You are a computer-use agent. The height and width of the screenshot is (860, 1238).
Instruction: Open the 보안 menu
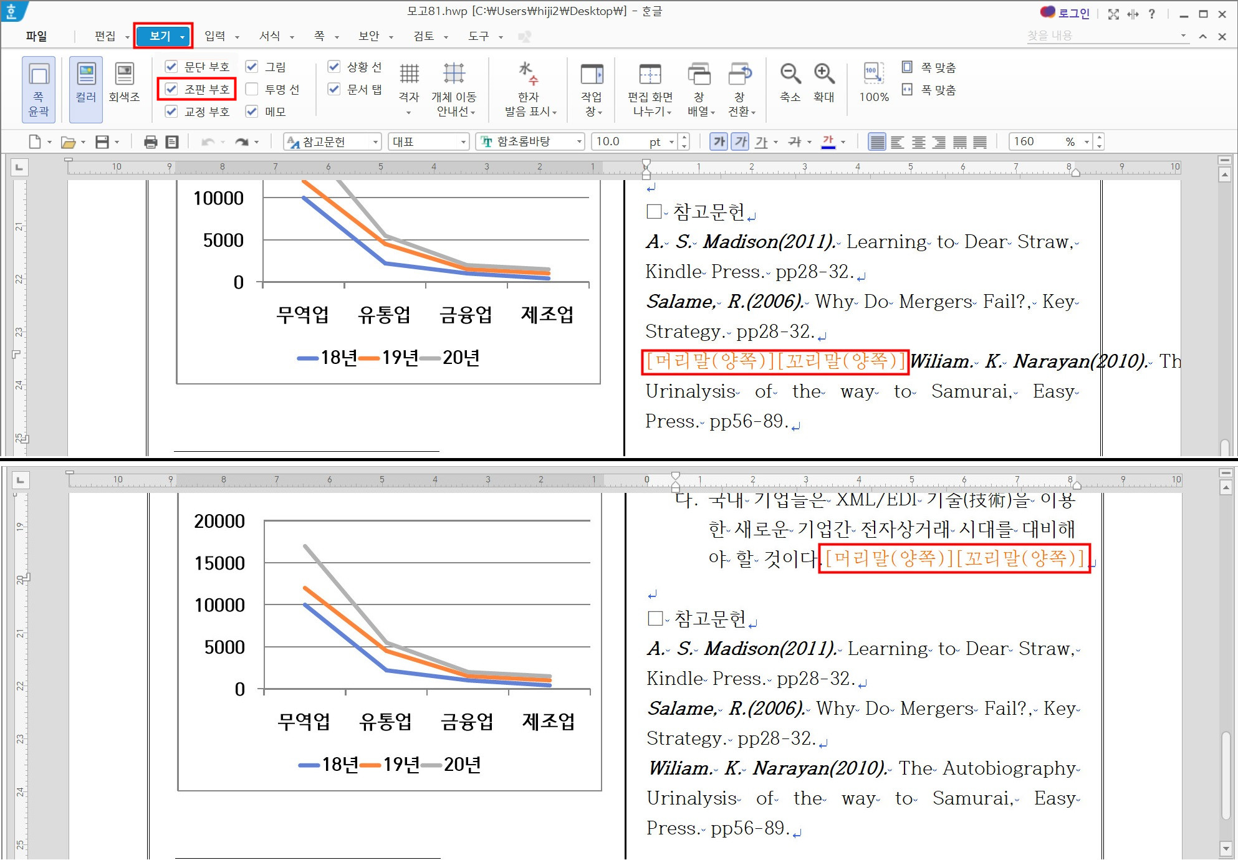(x=368, y=36)
